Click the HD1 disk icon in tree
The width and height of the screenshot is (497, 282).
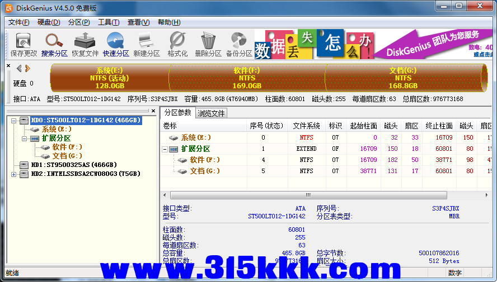[x=24, y=165]
